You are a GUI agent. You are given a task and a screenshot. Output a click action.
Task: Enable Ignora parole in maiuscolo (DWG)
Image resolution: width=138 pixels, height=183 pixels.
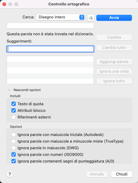(x=14, y=148)
